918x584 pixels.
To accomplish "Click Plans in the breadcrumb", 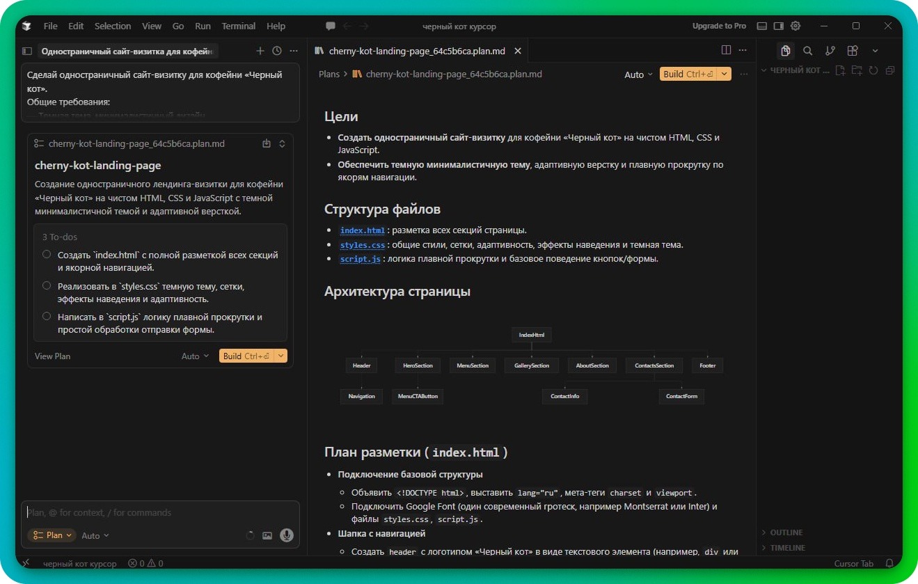I will [x=329, y=74].
